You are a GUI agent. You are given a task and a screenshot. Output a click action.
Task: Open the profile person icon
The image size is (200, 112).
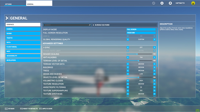pyautogui.click(x=162, y=3)
